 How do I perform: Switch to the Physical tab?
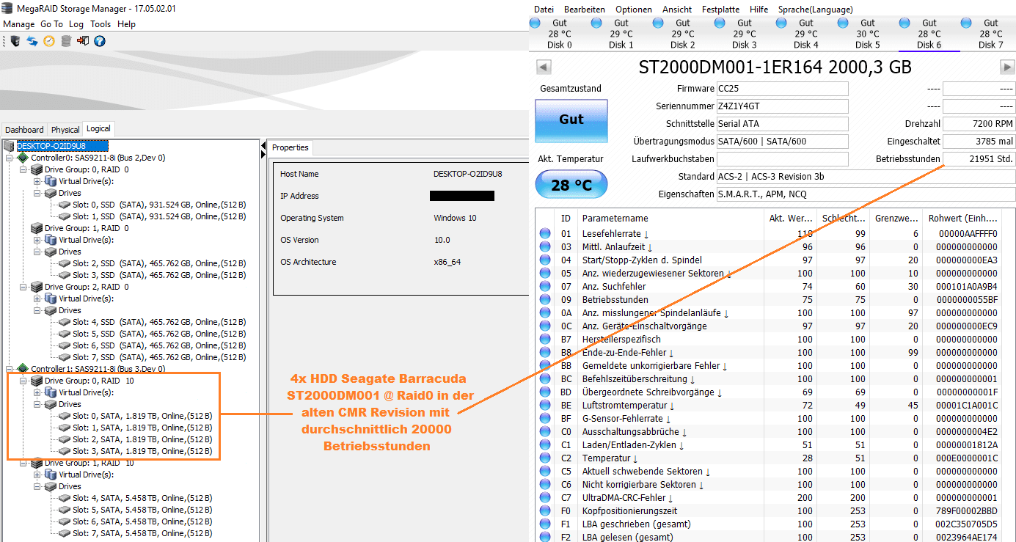click(65, 130)
